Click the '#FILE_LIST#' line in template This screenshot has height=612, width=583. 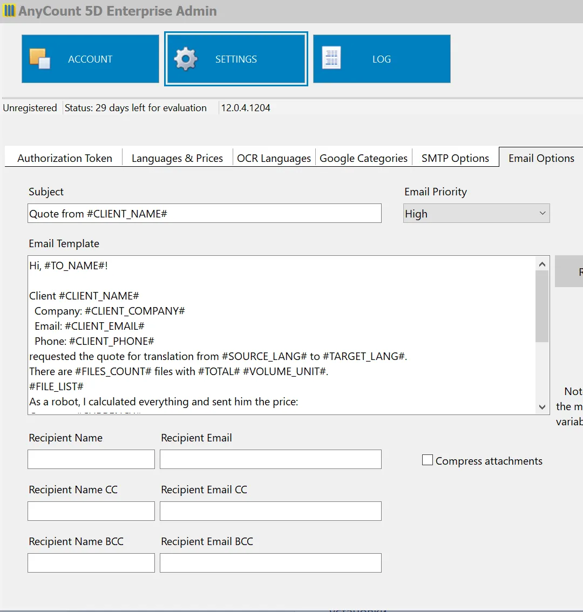tap(57, 386)
